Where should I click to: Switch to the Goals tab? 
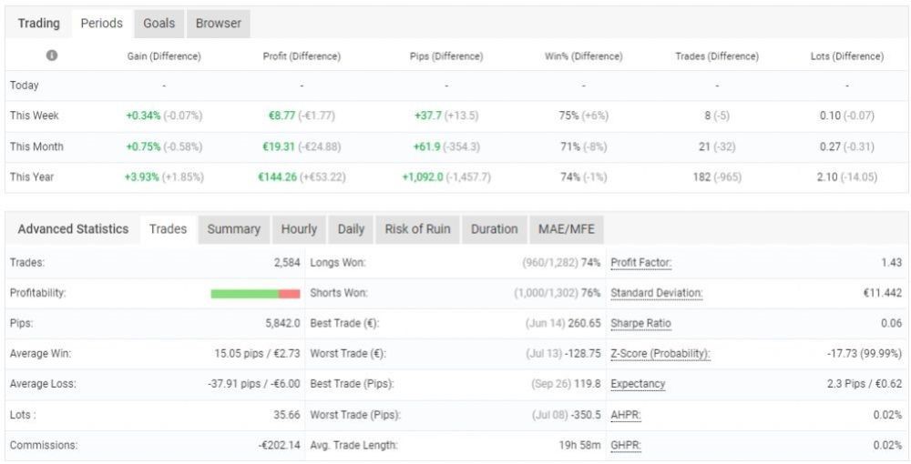tap(159, 24)
